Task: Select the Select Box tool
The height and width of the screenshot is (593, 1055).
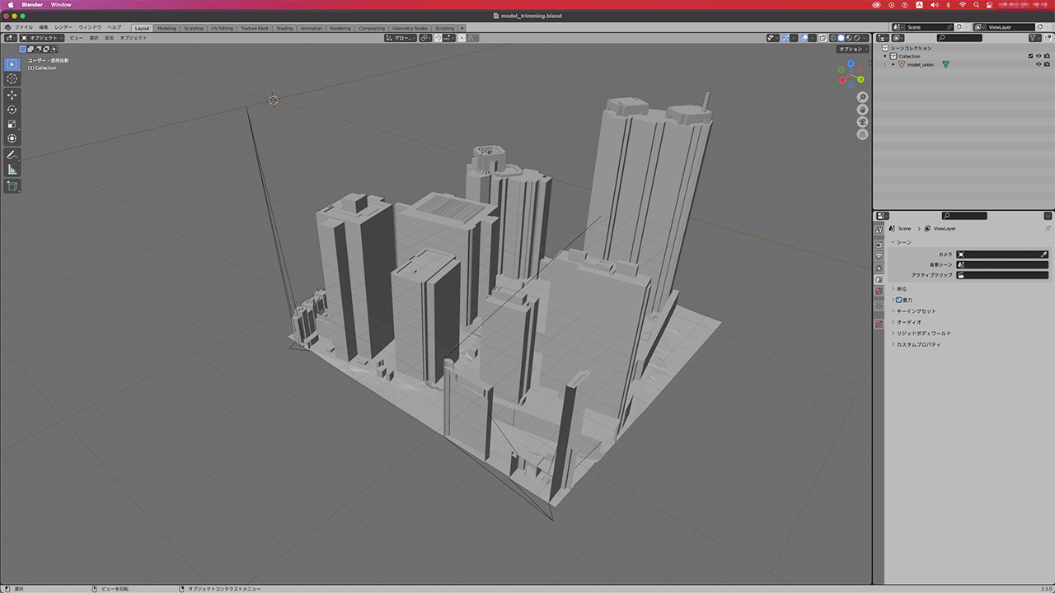Action: tap(12, 64)
